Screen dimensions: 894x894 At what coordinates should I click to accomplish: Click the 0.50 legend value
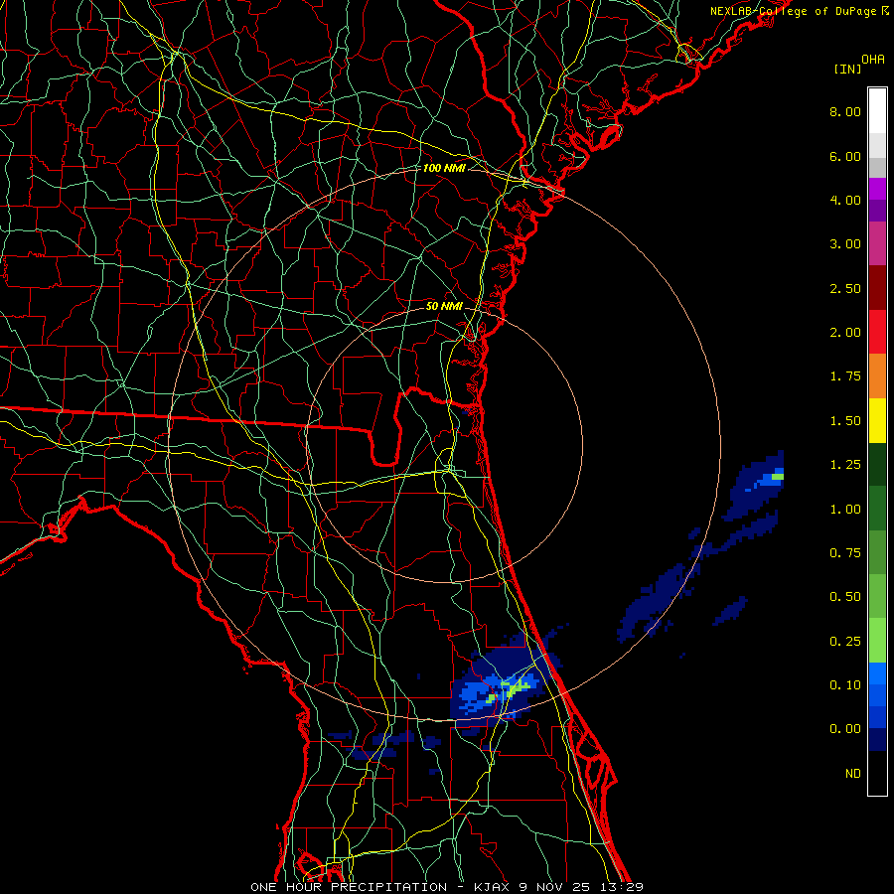coord(845,597)
